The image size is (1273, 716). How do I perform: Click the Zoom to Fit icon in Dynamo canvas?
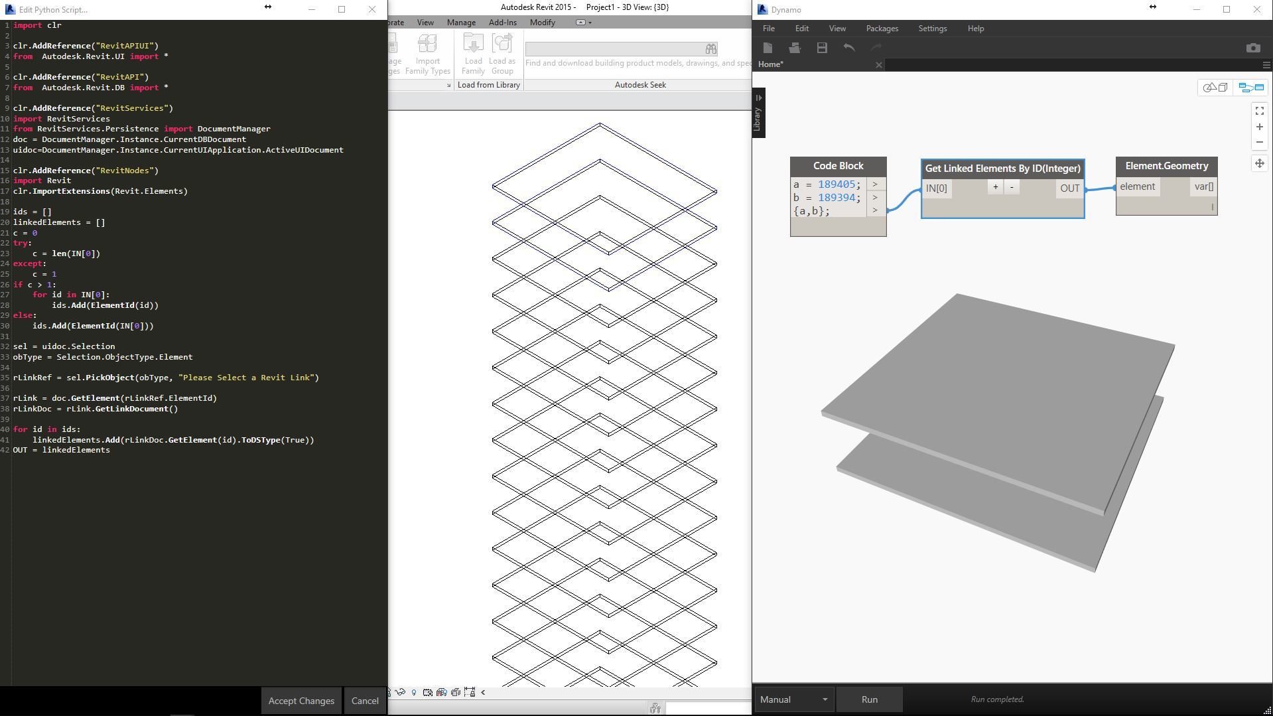point(1259,111)
